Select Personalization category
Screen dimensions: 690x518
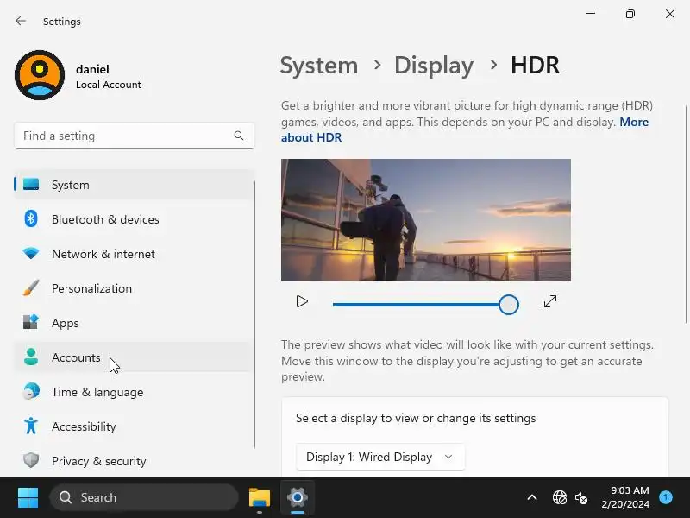tap(134, 288)
